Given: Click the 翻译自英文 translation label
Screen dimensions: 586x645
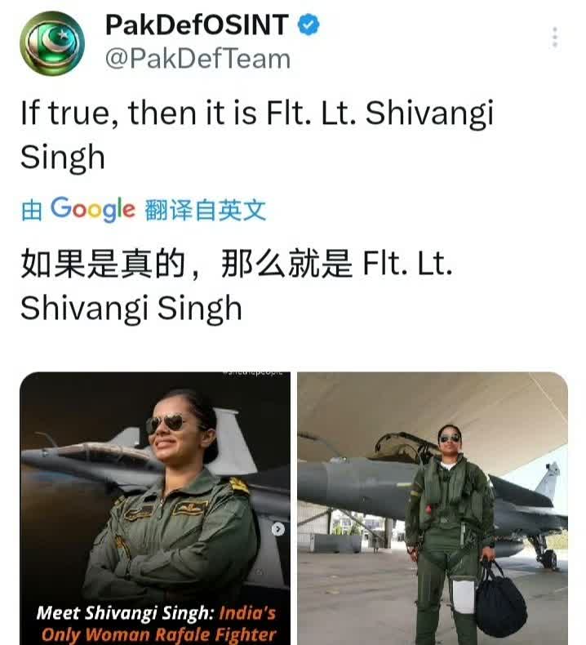Looking at the screenshot, I should pos(205,210).
